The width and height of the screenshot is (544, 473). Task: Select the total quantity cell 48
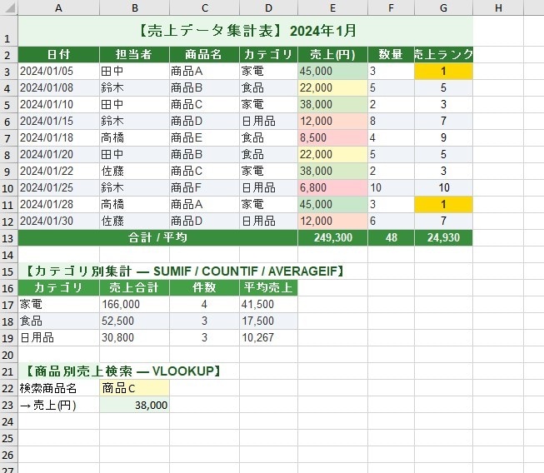point(391,238)
